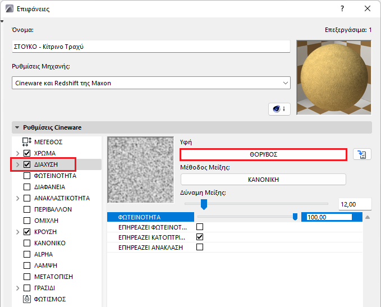Select the ΕΠΗΡΕΑΖΕΙ ΑΝΑΚΛΑΣΗ row label
Image resolution: width=381 pixels, height=307 pixels.
(150, 248)
